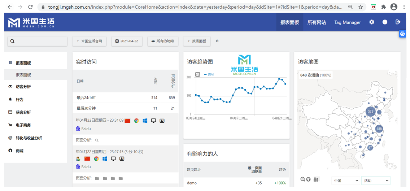The height and width of the screenshot is (191, 410).
Task: Click the 188 bubble on map
Action: pos(379,129)
